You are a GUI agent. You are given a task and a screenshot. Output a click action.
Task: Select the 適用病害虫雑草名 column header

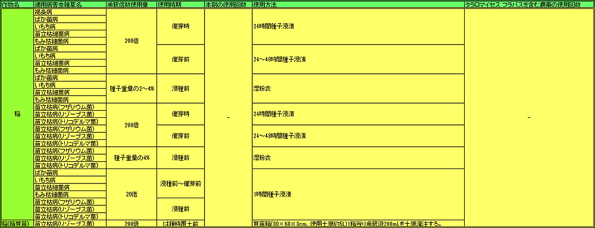point(70,5)
